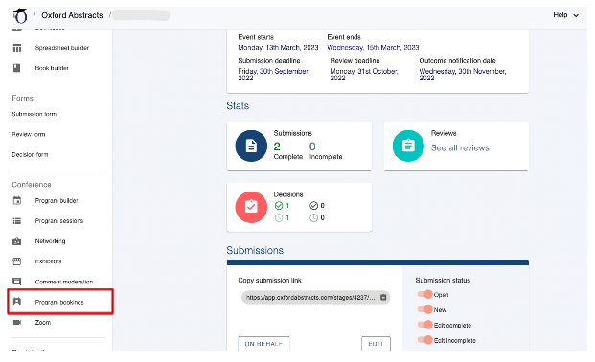Click the submission link URL field
Viewport: 595px width, 362px height.
(316, 298)
